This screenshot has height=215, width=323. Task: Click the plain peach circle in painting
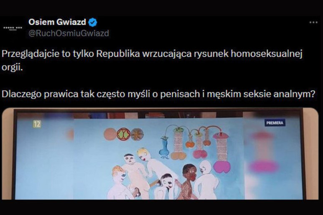[x=110, y=134]
